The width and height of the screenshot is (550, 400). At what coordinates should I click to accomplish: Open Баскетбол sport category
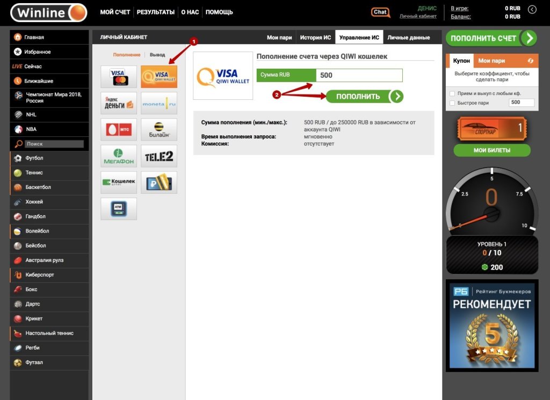tap(49, 187)
